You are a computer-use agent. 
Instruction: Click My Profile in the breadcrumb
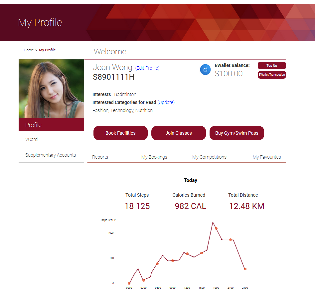pyautogui.click(x=47, y=50)
